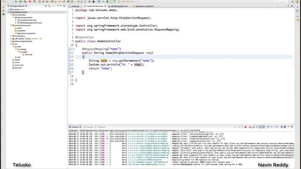Screen dimensions: 301x169
Task: Collapse the src/main/java folder
Action: click(x=11, y=15)
